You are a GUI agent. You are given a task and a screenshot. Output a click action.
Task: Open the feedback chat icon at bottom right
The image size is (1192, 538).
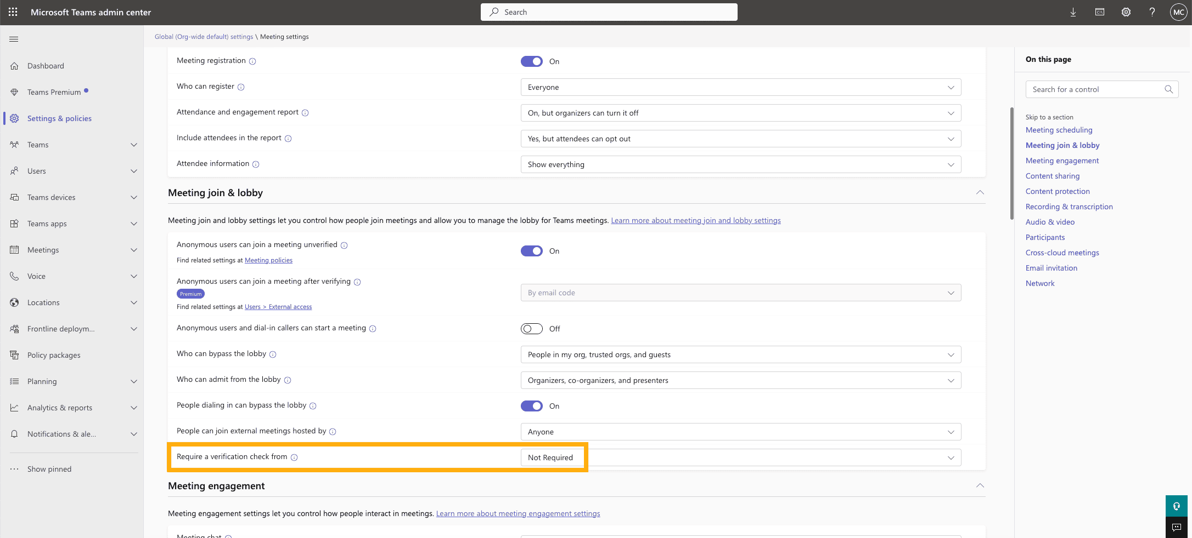coord(1176,527)
